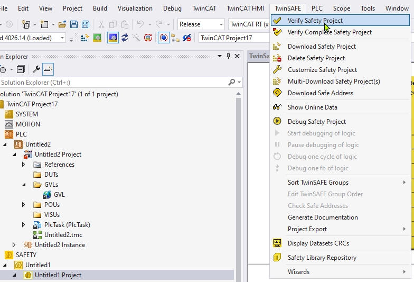Choose Customize Safety Project

(x=340, y=70)
